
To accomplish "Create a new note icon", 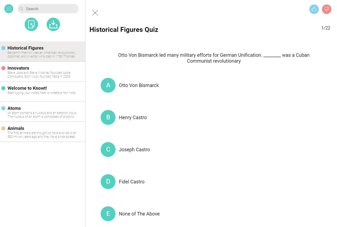I will pyautogui.click(x=31, y=24).
